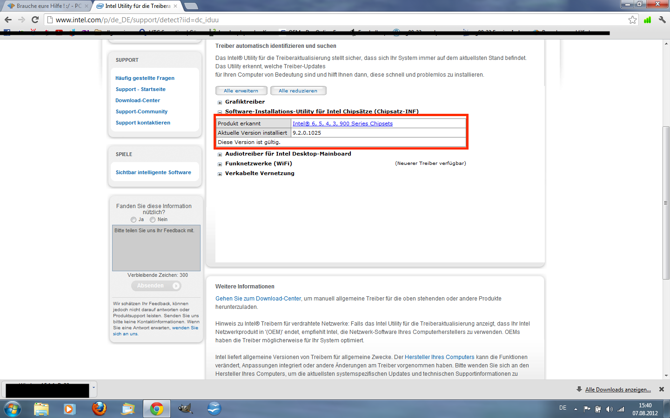Screen dimensions: 670x418
Task: Click 'Diese Version ist gültig.' text
Action: tap(249, 142)
